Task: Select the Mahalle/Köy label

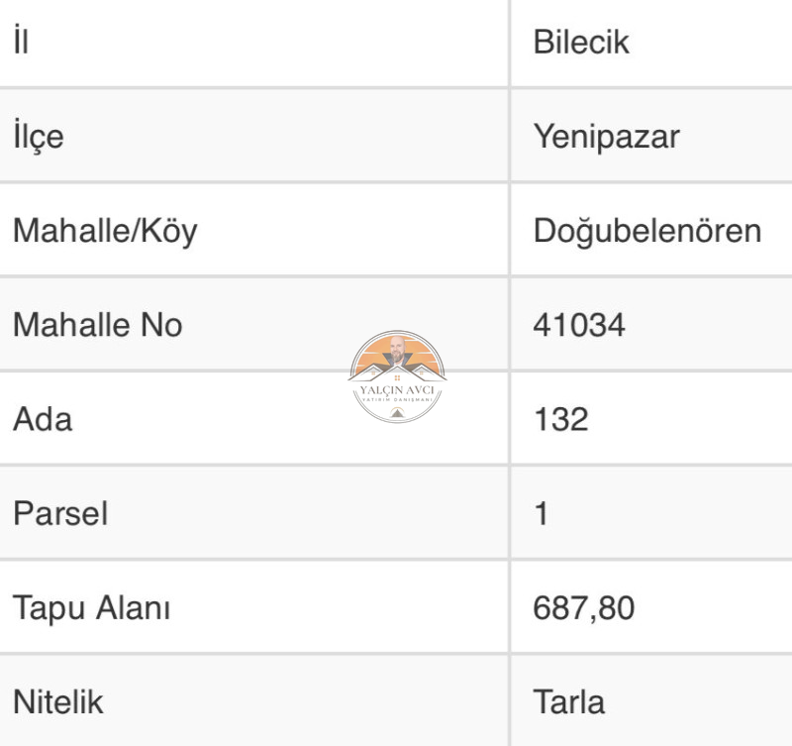Action: pyautogui.click(x=105, y=231)
